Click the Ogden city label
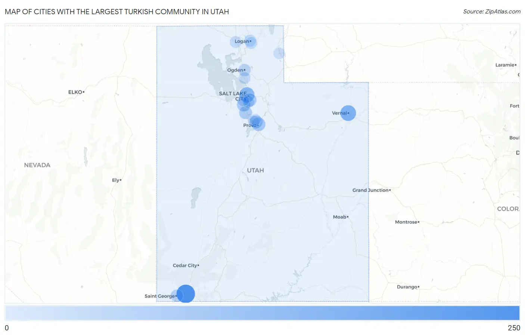This screenshot has width=525, height=336. pos(235,70)
